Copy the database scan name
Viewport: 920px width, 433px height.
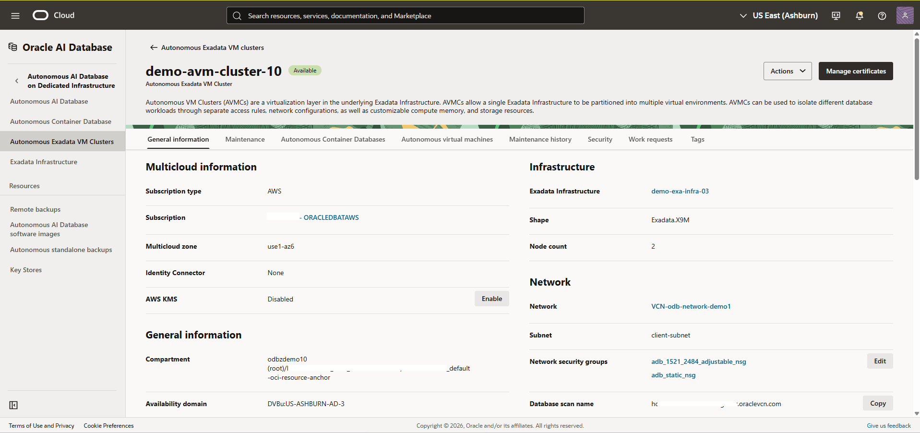(878, 403)
